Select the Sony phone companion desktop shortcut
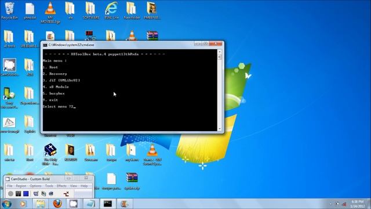This screenshot has width=371, height=209. pos(9,98)
